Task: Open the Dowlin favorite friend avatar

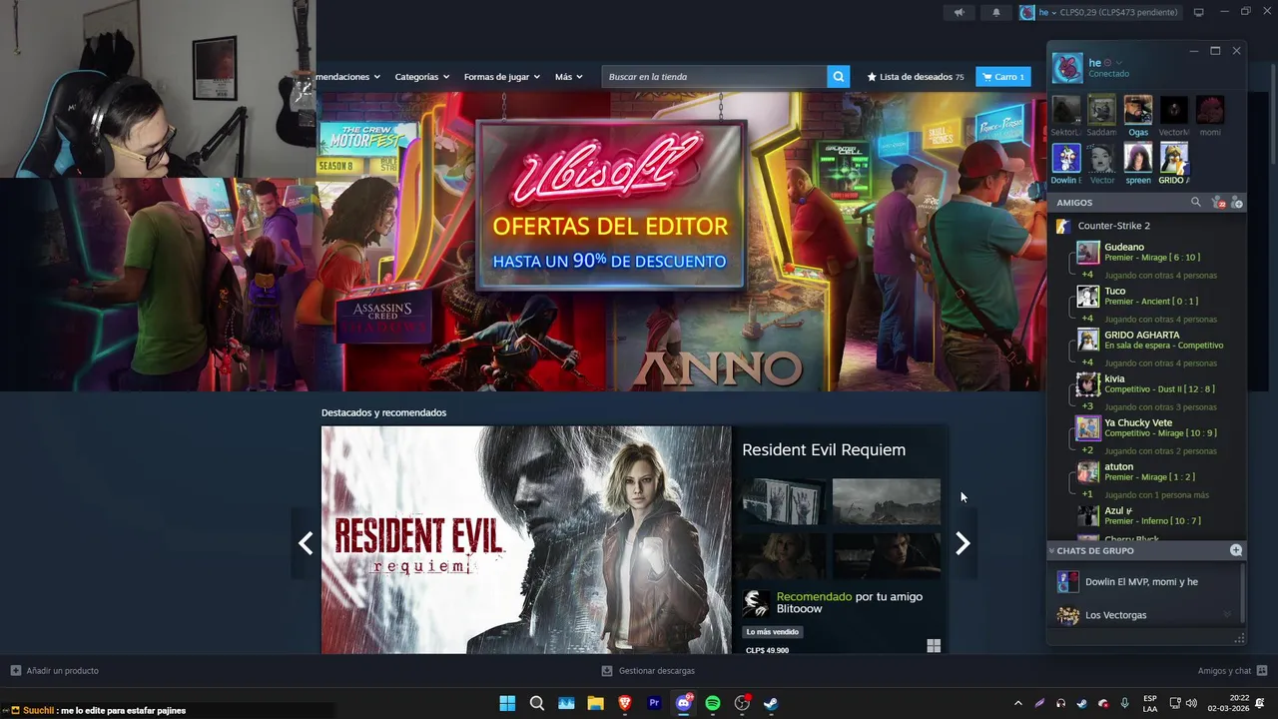Action: click(x=1066, y=158)
